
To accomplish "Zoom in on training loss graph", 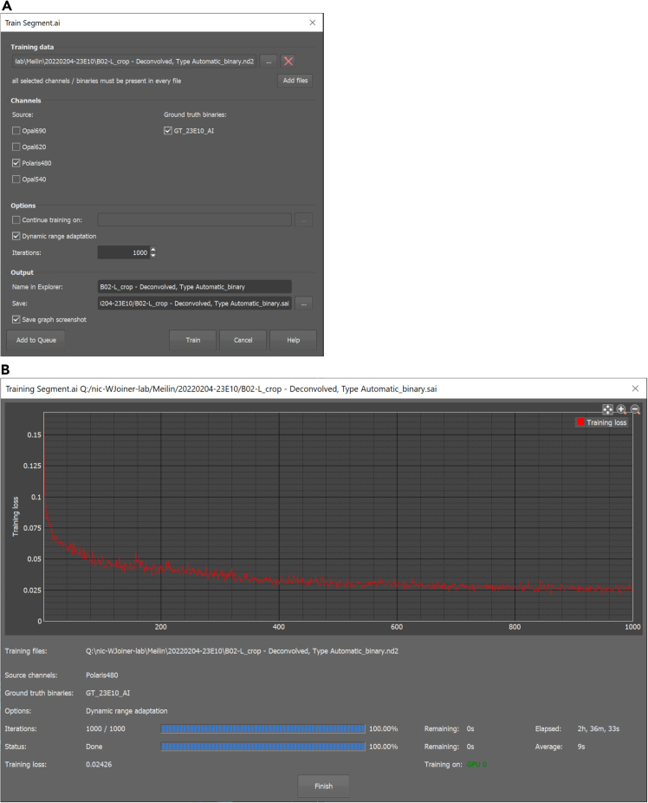I will (621, 409).
